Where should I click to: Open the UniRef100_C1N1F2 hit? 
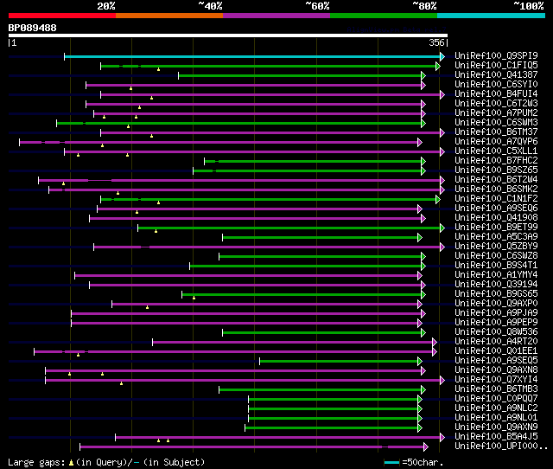click(x=496, y=199)
